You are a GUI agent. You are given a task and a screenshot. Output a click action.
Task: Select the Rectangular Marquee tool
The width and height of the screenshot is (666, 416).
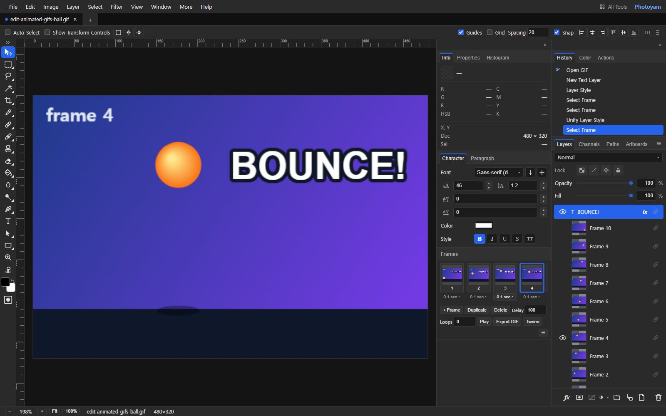(8, 64)
